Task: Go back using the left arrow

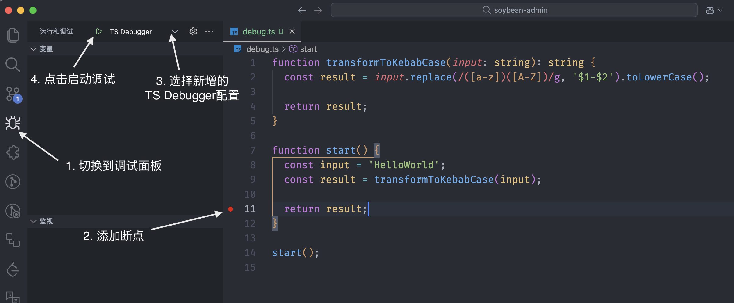Action: pos(302,10)
